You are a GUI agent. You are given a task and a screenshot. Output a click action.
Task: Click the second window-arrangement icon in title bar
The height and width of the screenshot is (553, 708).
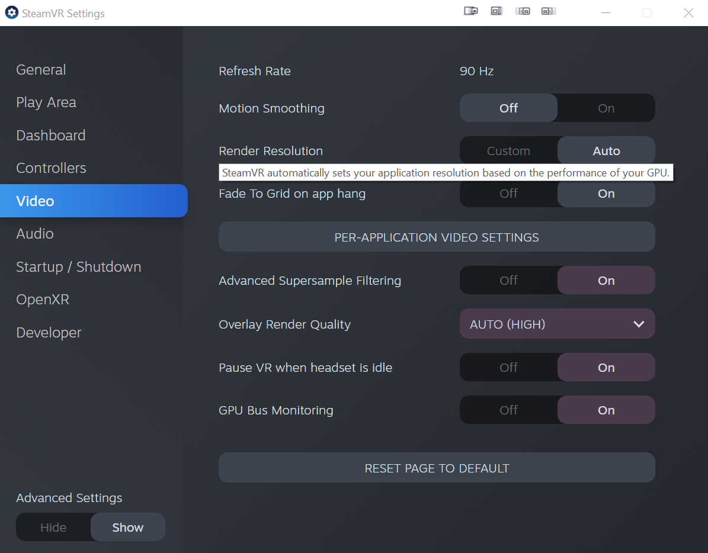tap(496, 11)
